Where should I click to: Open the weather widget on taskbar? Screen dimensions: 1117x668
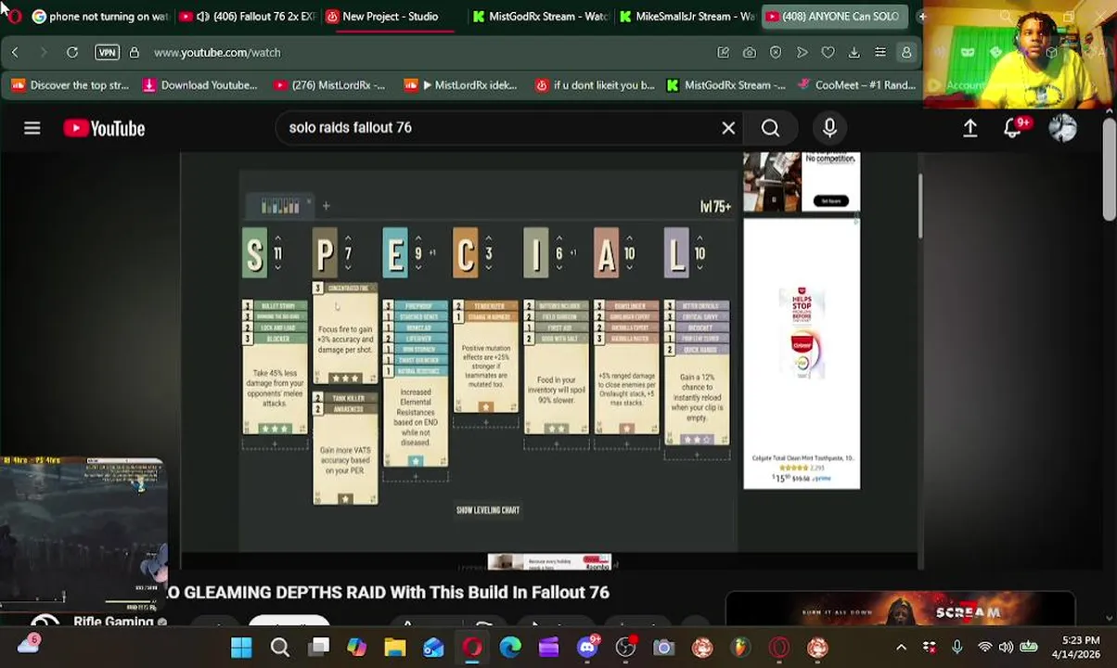tap(28, 643)
